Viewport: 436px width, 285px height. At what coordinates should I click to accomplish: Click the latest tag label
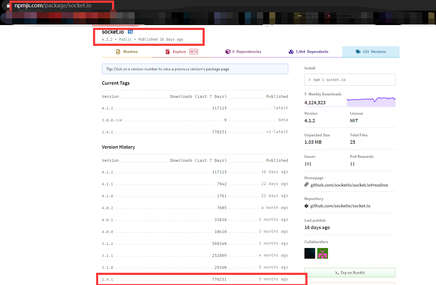pos(281,108)
